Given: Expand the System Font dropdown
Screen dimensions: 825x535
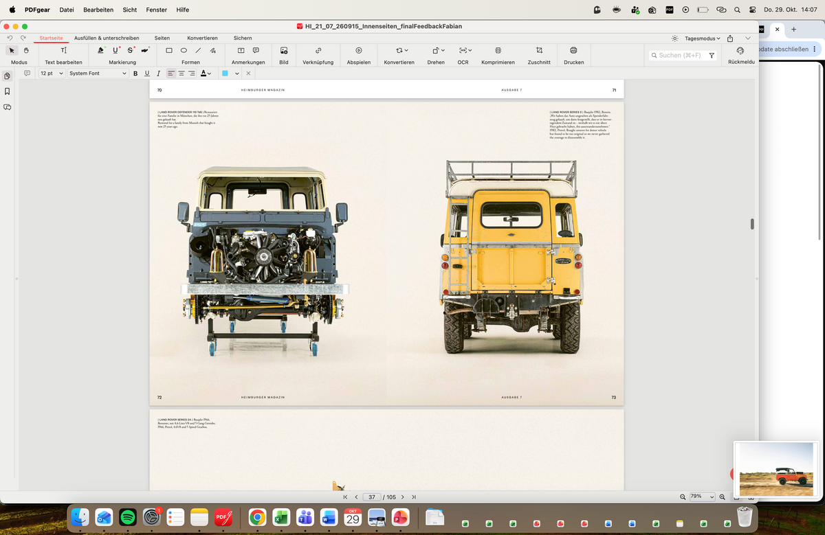Looking at the screenshot, I should (x=98, y=73).
